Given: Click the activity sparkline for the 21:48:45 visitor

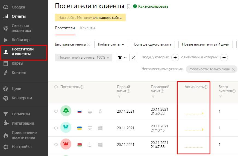Looking at the screenshot, I should pyautogui.click(x=194, y=130).
